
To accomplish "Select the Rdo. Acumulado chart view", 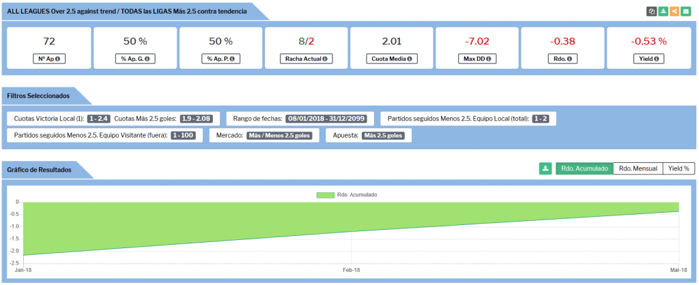I will point(584,168).
